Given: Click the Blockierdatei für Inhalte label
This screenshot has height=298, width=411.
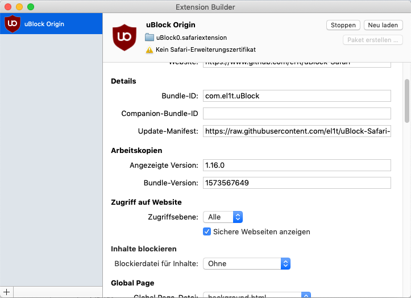Looking at the screenshot, I should (156, 264).
